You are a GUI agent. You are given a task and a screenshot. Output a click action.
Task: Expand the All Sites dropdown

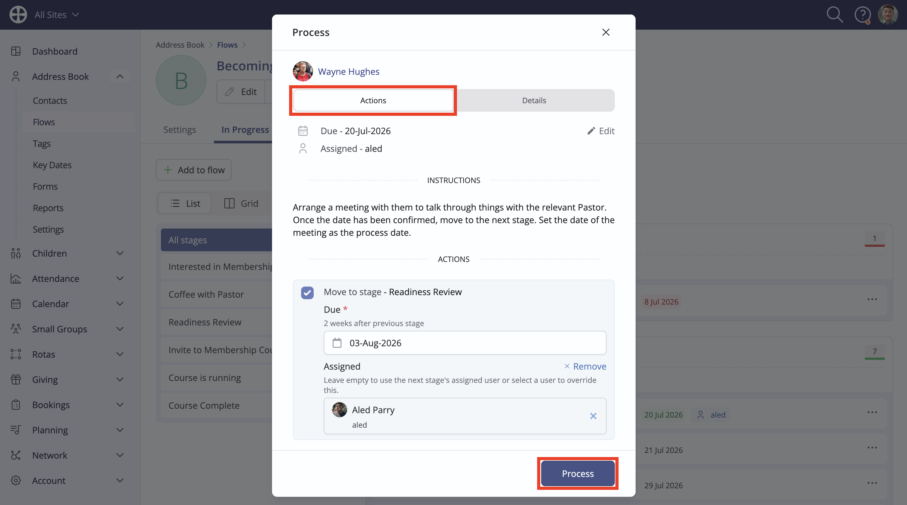(x=57, y=15)
